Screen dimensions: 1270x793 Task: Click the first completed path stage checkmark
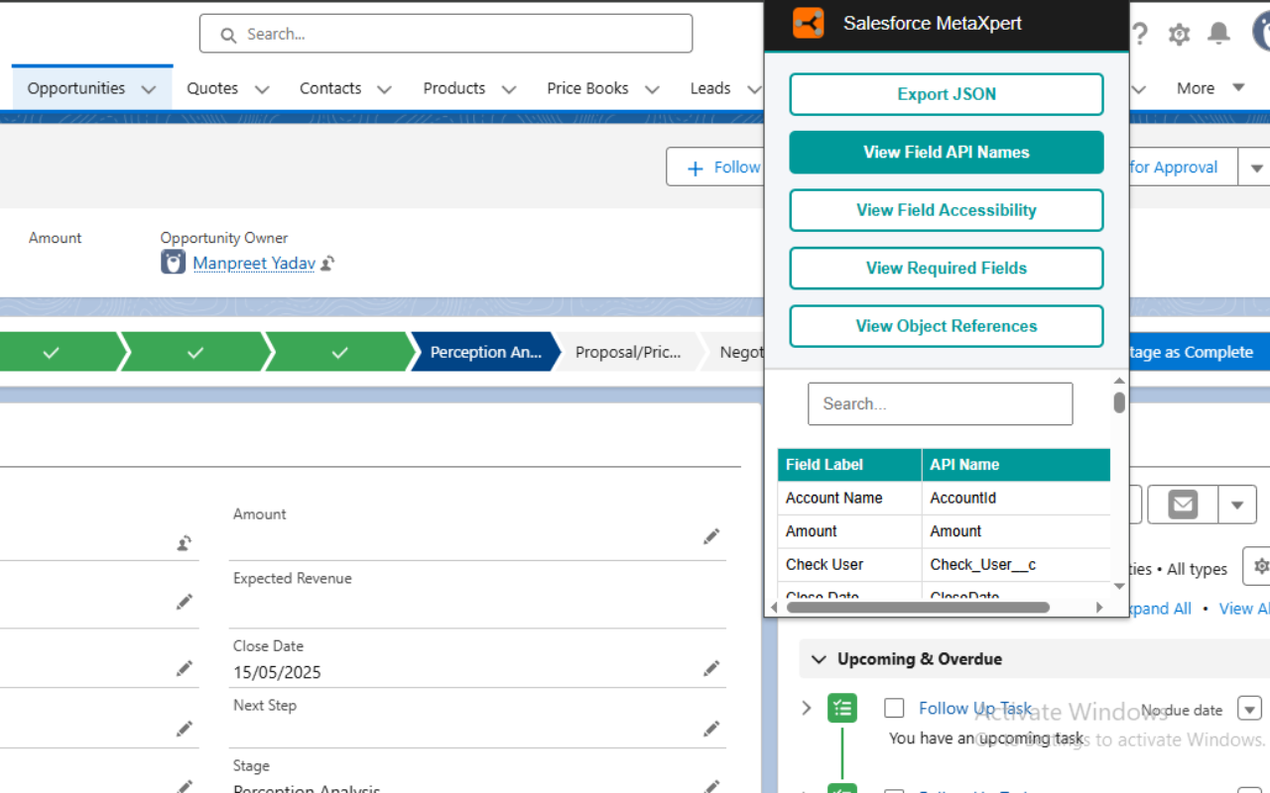52,352
